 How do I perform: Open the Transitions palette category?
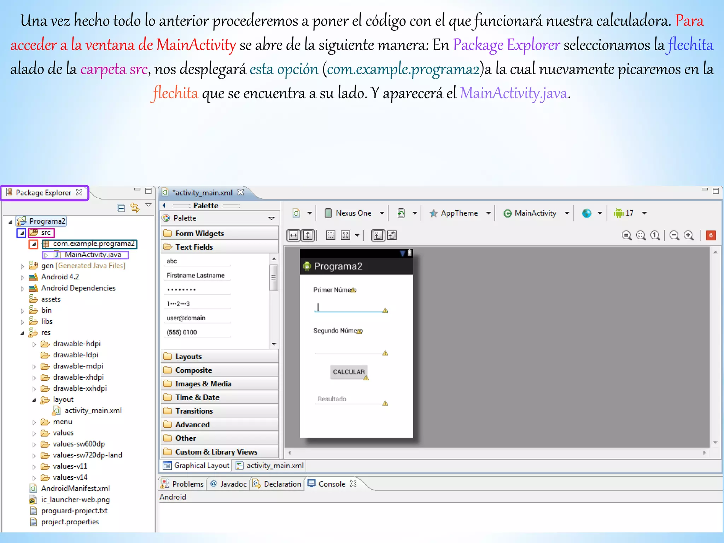click(x=220, y=411)
